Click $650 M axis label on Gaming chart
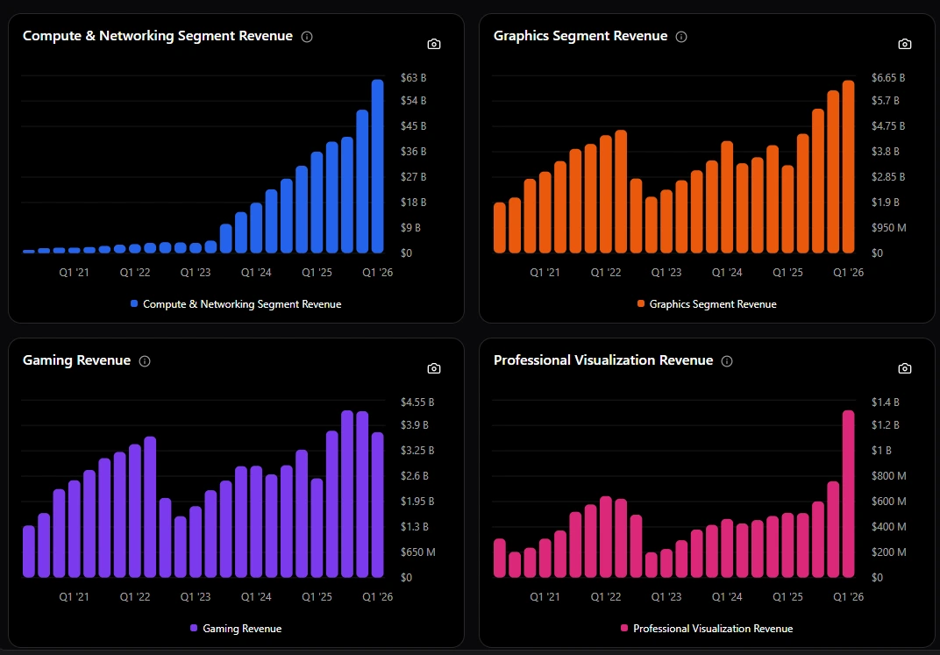940x655 pixels. tap(418, 552)
